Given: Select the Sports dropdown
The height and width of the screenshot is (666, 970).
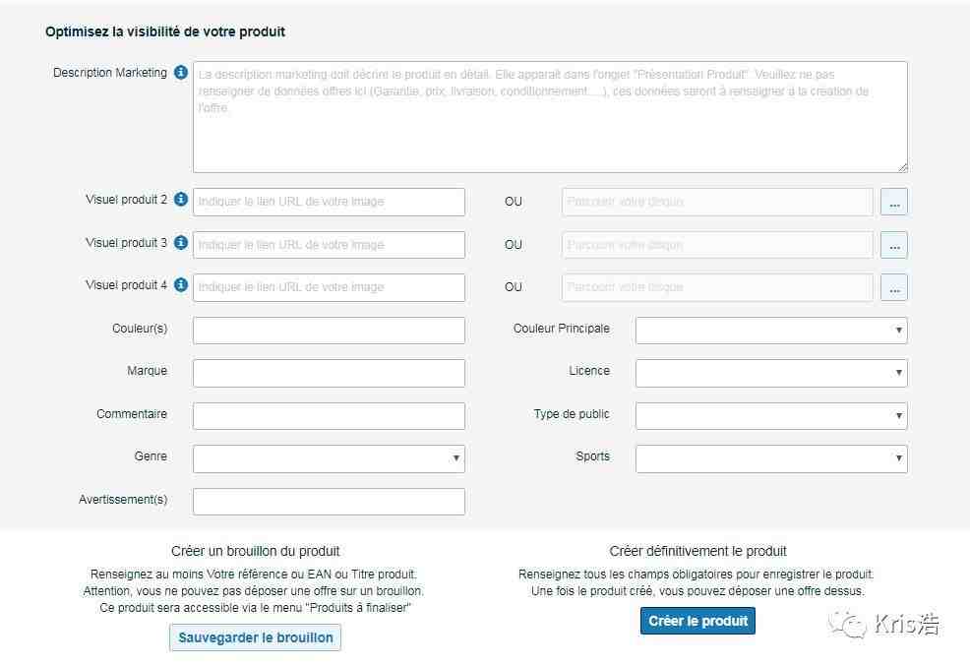Looking at the screenshot, I should click(x=771, y=458).
